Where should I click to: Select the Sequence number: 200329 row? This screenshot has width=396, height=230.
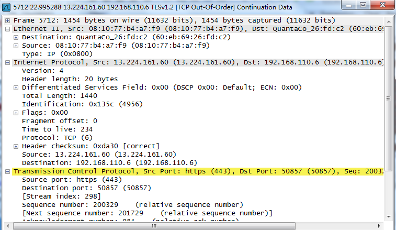68,204
